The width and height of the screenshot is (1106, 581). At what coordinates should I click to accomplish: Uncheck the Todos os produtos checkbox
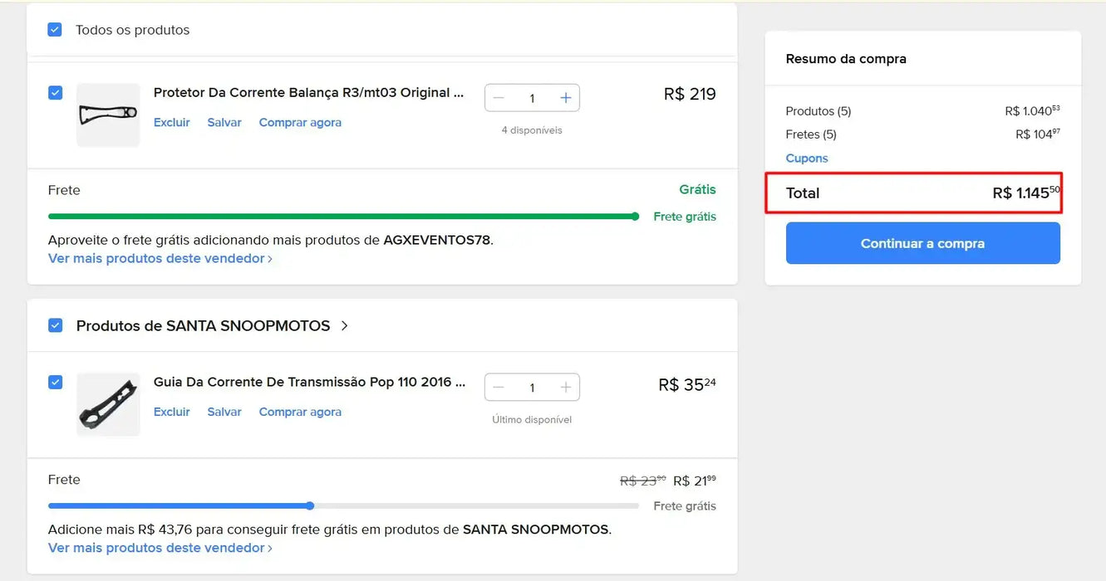pyautogui.click(x=54, y=28)
